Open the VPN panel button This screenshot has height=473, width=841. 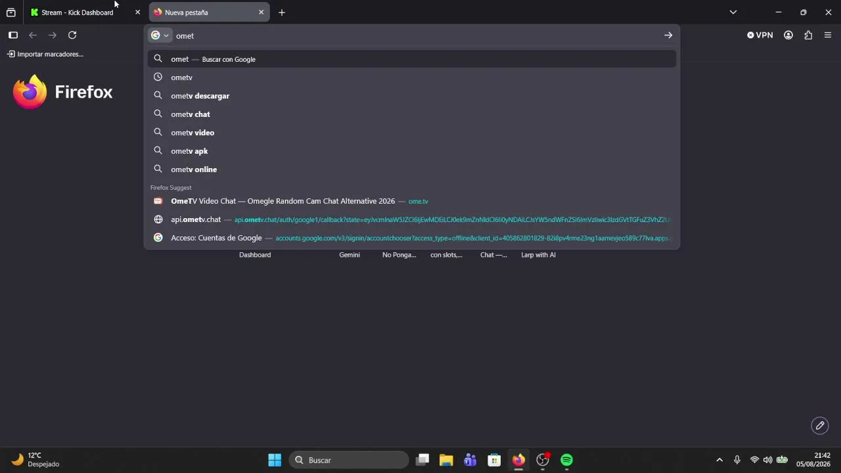click(x=760, y=35)
